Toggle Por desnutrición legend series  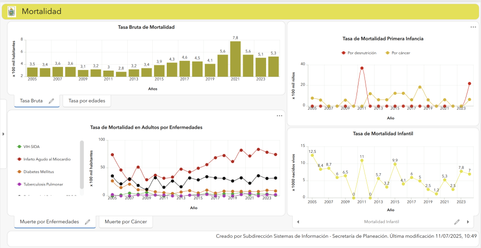359,53
